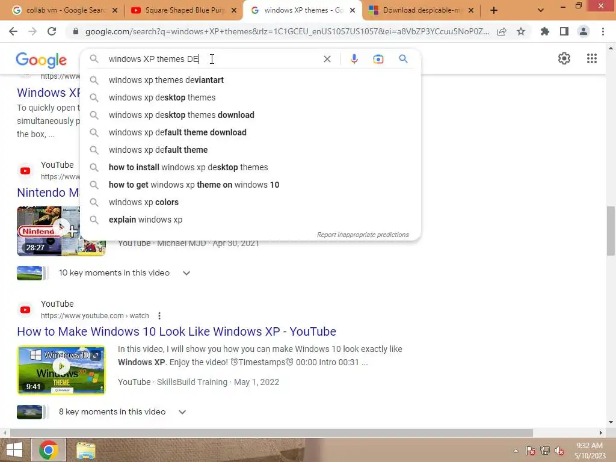
Task: Pick how to get windows xp theme on windows 10
Action: [x=251, y=185]
